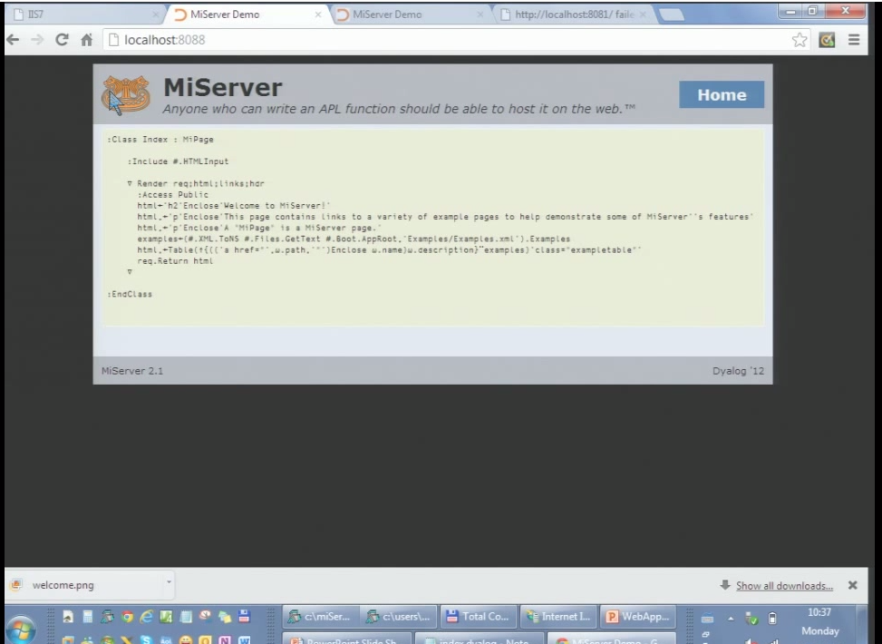Image resolution: width=882 pixels, height=644 pixels.
Task: Reload the localhost:8088 page
Action: (x=62, y=39)
